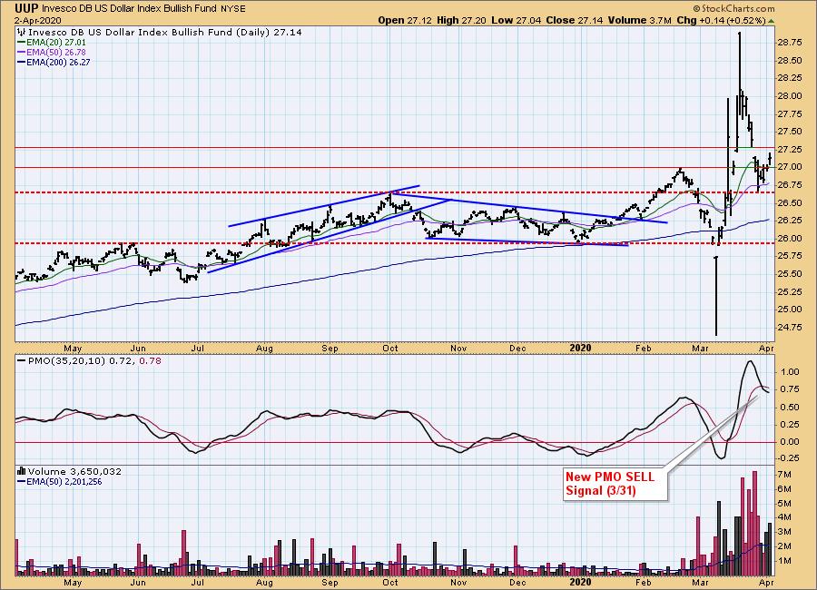Select the Volume 3.7M header value
Viewport: 817px width, 590px height.
(x=639, y=21)
